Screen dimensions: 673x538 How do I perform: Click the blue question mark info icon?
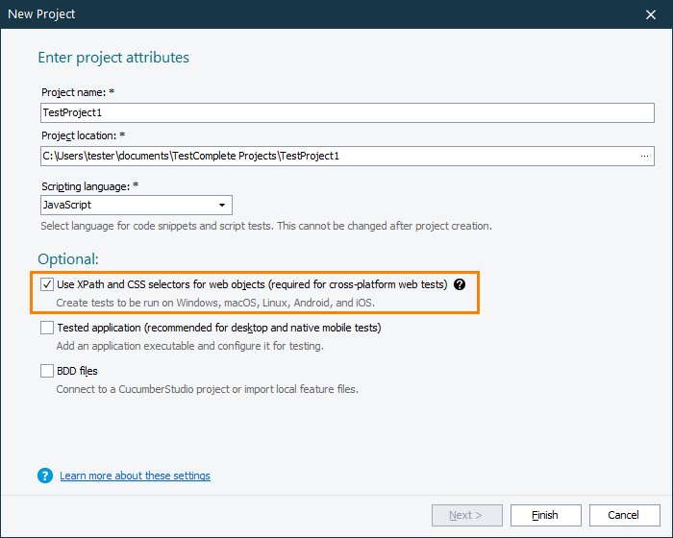pos(45,476)
